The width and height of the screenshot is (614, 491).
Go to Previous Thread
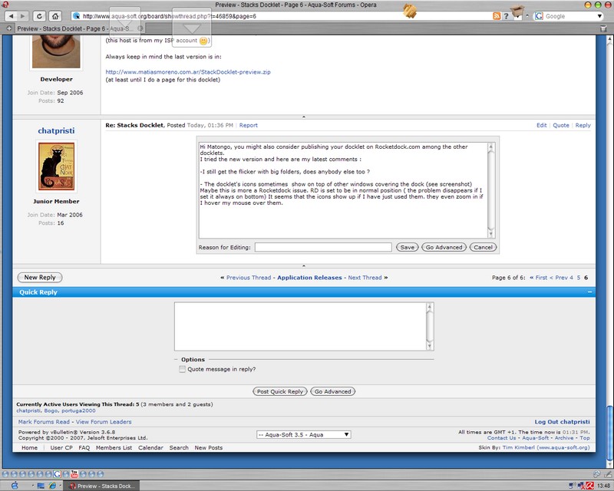click(248, 278)
